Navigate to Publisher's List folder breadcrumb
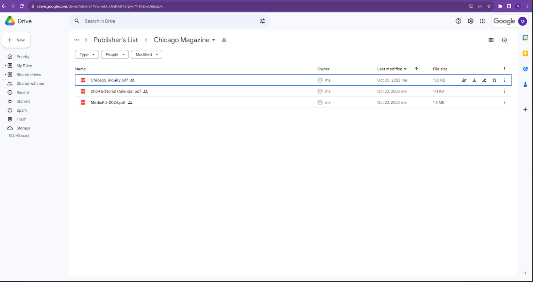Screen dimensions: 533x282 click(116, 40)
